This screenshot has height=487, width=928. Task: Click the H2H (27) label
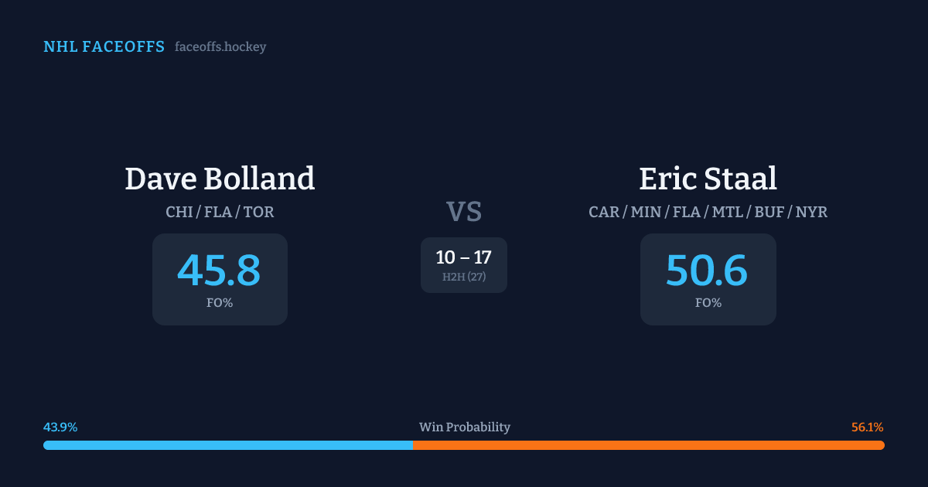464,277
